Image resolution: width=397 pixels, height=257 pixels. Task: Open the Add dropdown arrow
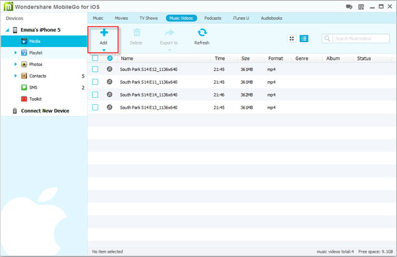[x=104, y=50]
